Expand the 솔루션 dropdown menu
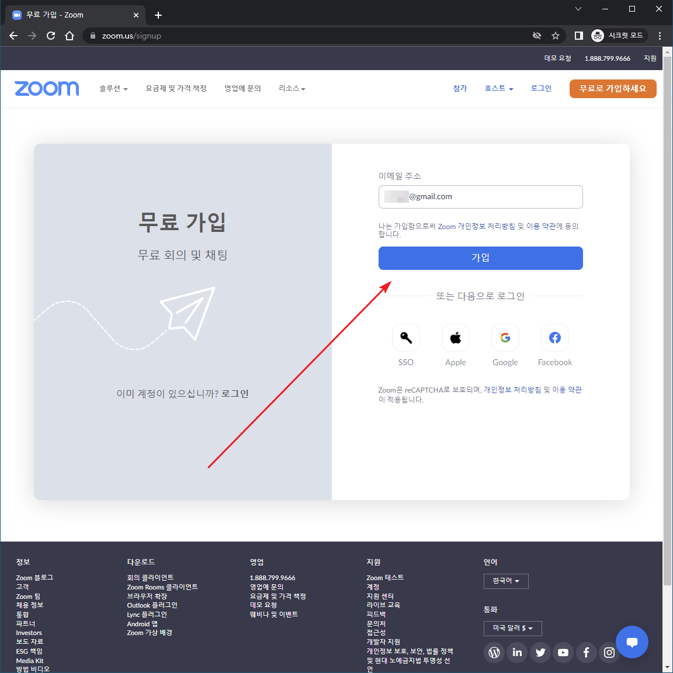The height and width of the screenshot is (673, 673). [x=113, y=88]
